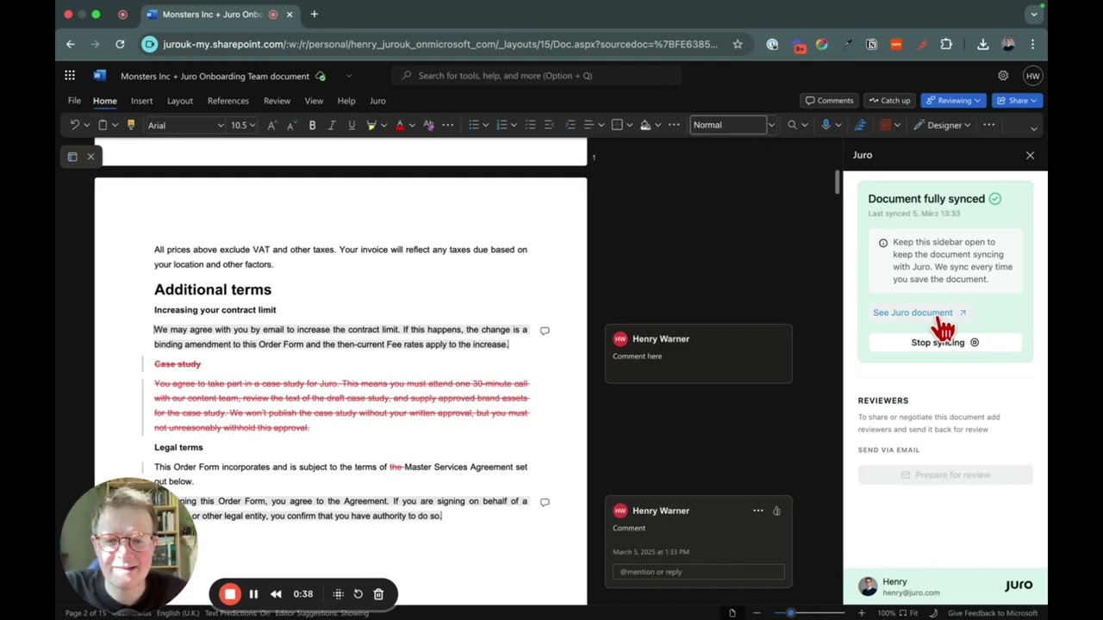
Task: Select the Format Painter icon
Action: coord(131,125)
